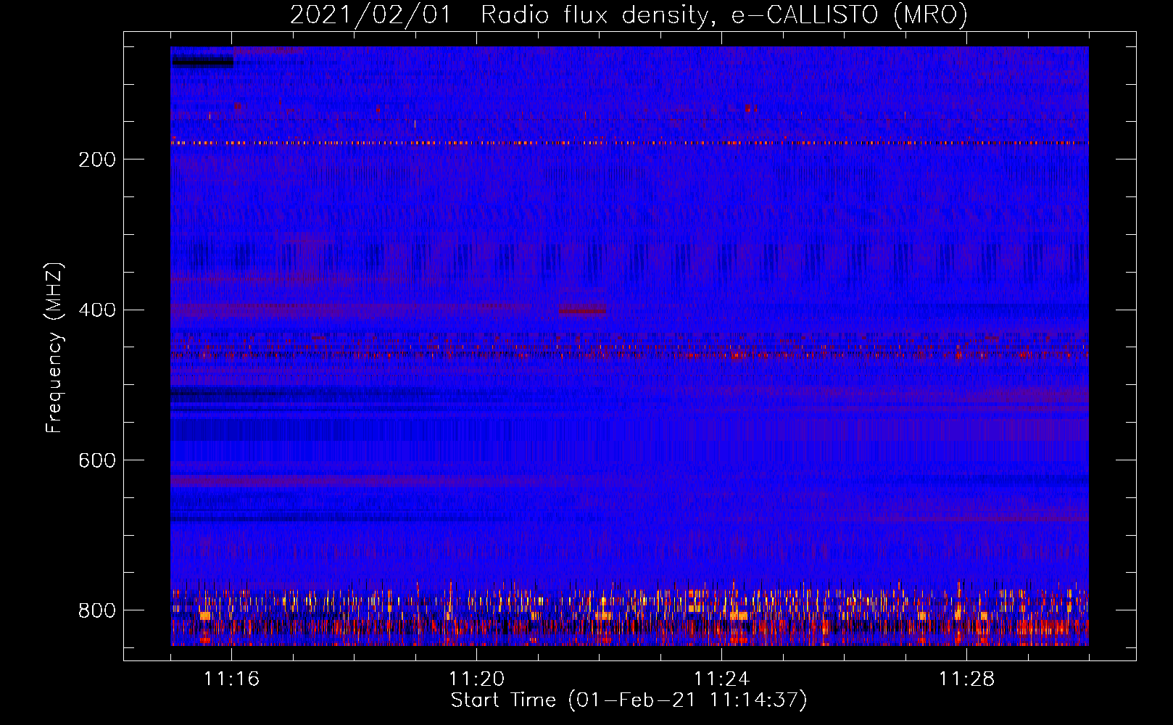The image size is (1173, 725).
Task: Click the "Start Time (01-Feb-21 11:14:37)" label
Action: 629,700
